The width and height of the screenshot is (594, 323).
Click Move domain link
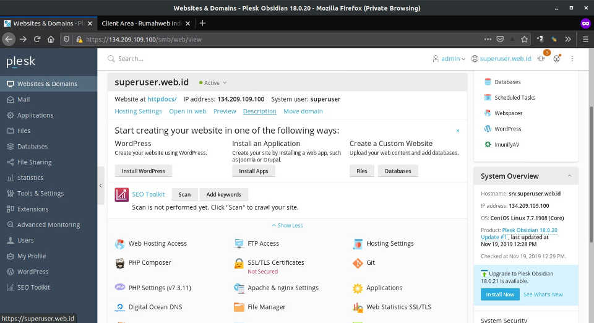click(x=303, y=111)
